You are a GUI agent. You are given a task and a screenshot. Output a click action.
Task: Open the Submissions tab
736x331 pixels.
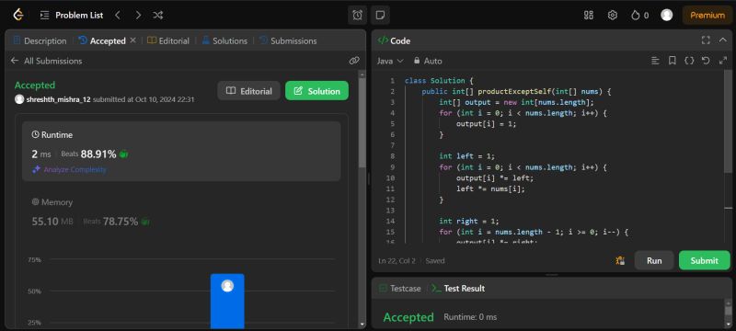pos(288,40)
